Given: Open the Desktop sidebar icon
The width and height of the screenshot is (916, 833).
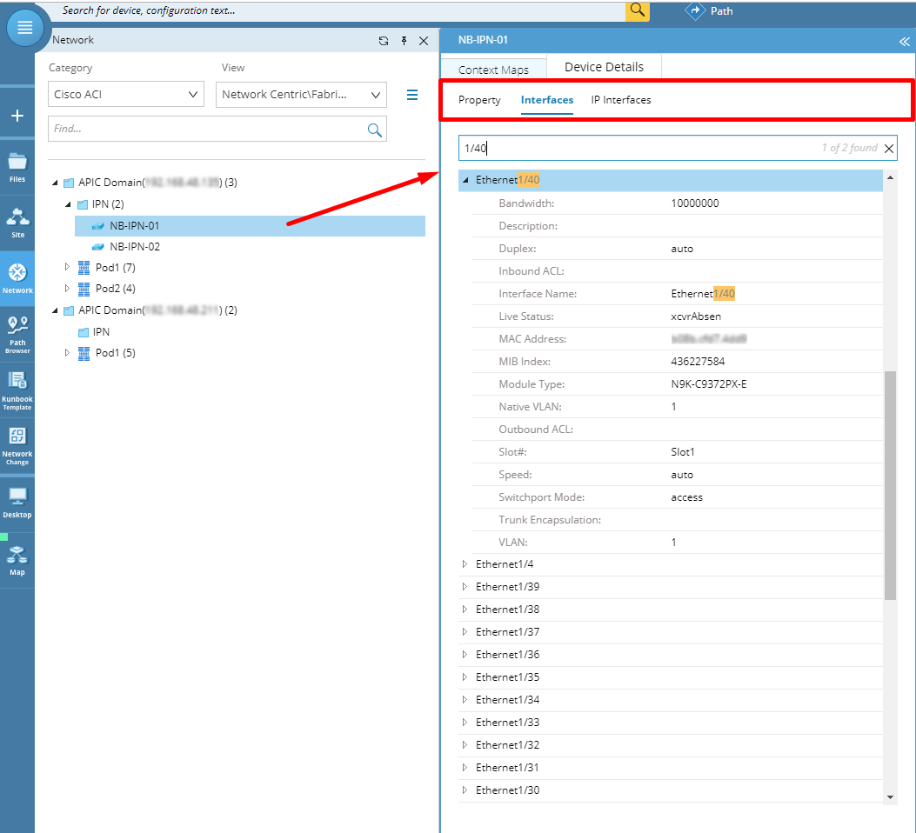Looking at the screenshot, I should click(x=17, y=503).
